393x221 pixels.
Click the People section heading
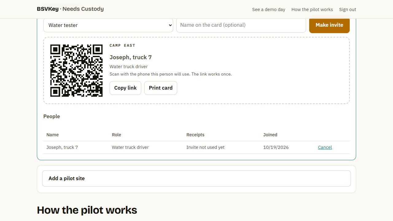click(x=52, y=116)
